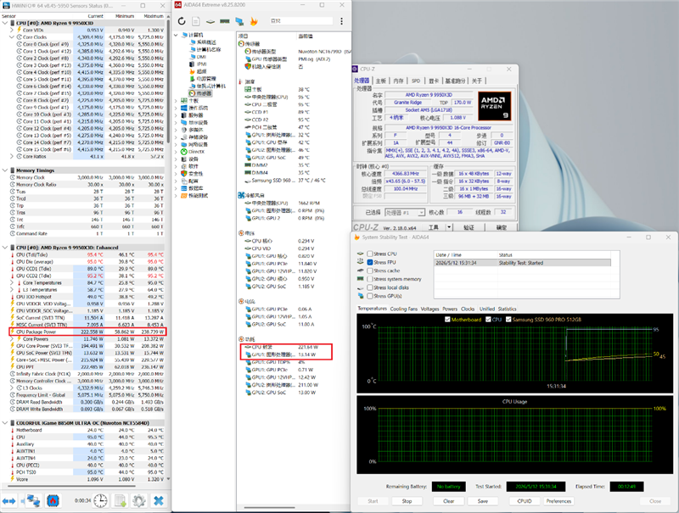
Task: Switch to Statistics tab
Action: pos(507,309)
